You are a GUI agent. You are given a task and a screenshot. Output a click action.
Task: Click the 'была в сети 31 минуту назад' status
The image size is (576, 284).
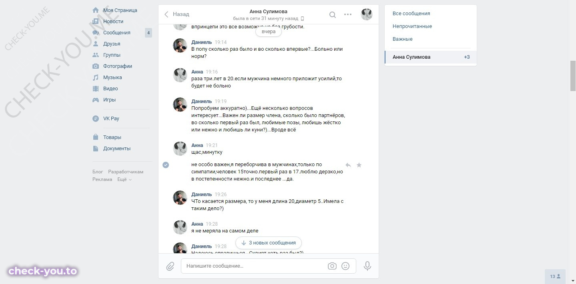click(x=265, y=19)
